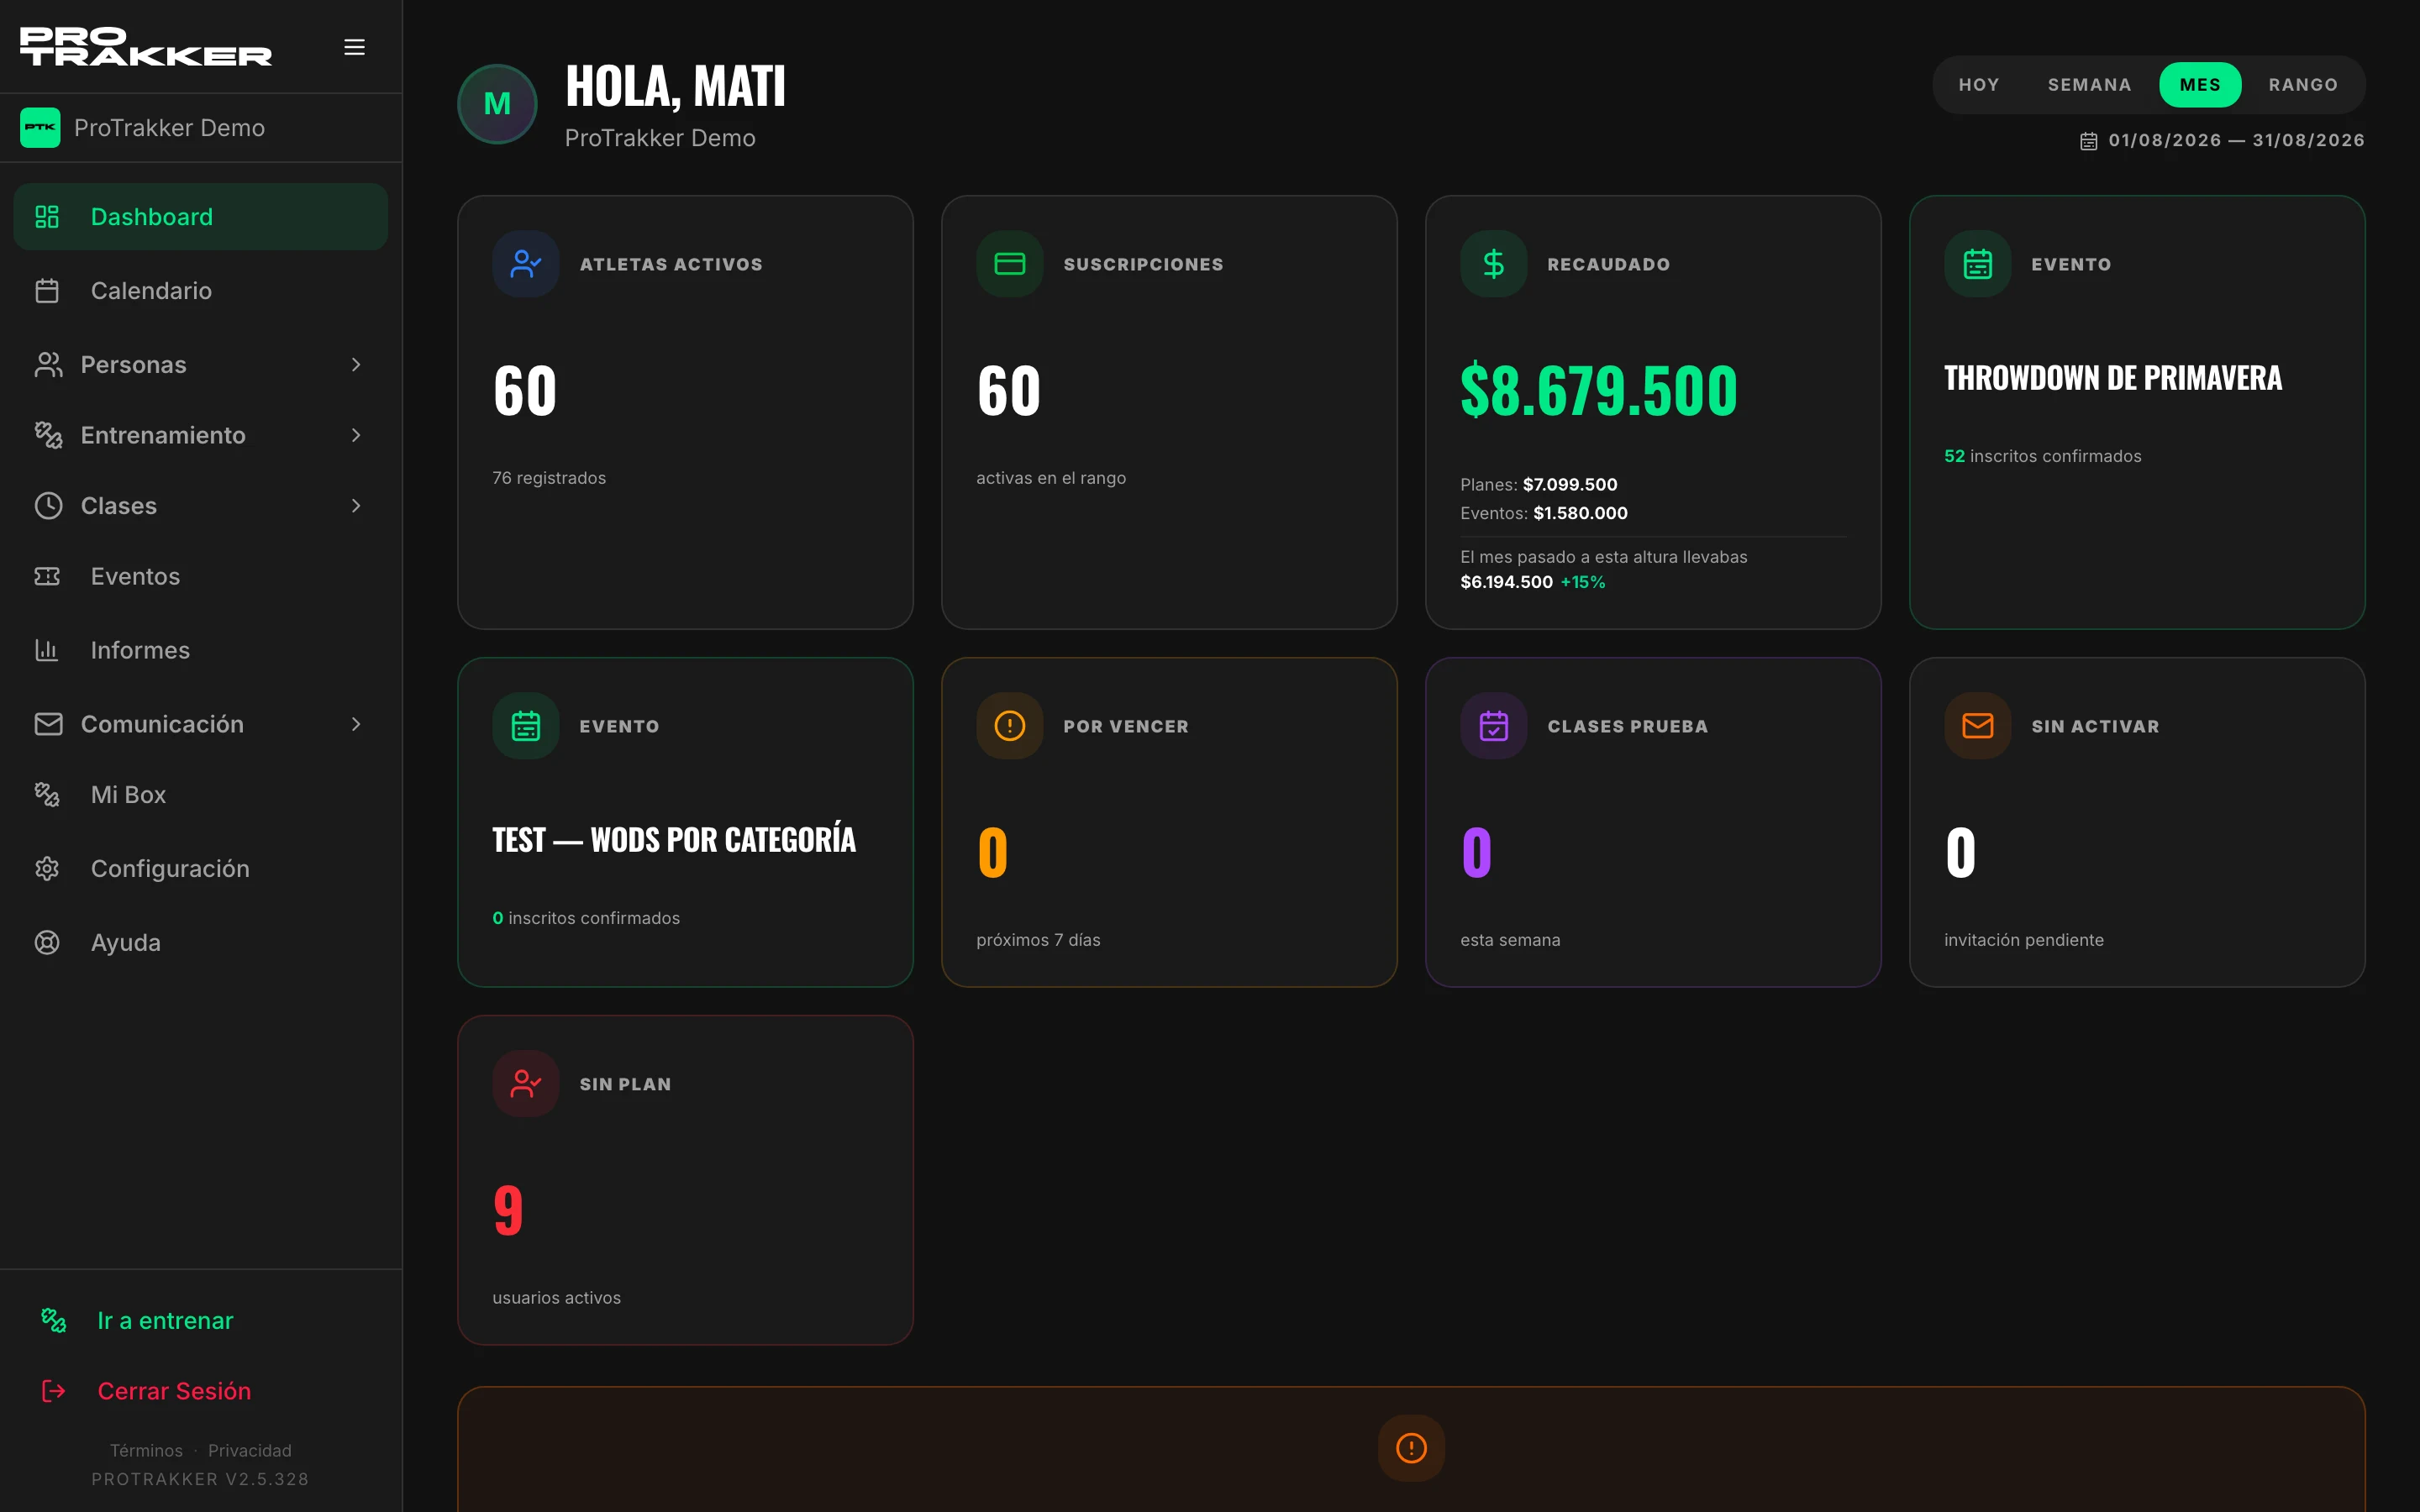Open Calendario in sidebar

[x=201, y=291]
